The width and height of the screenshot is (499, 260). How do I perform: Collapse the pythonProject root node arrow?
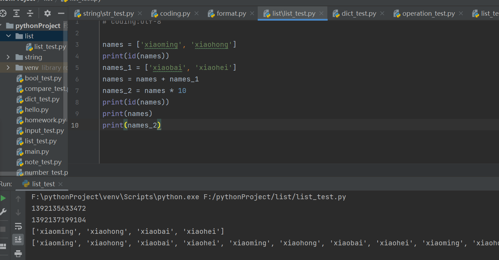pos(1,26)
